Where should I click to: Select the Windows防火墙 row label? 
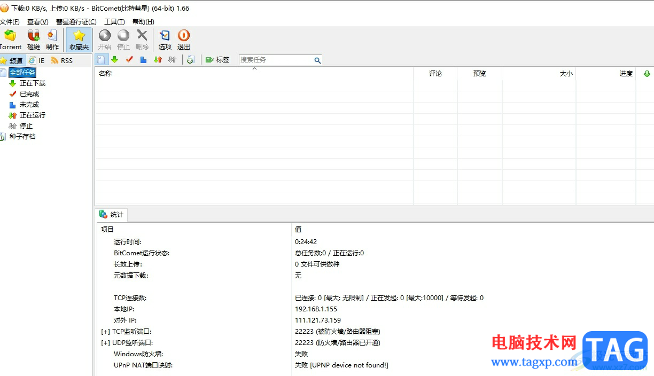point(138,354)
